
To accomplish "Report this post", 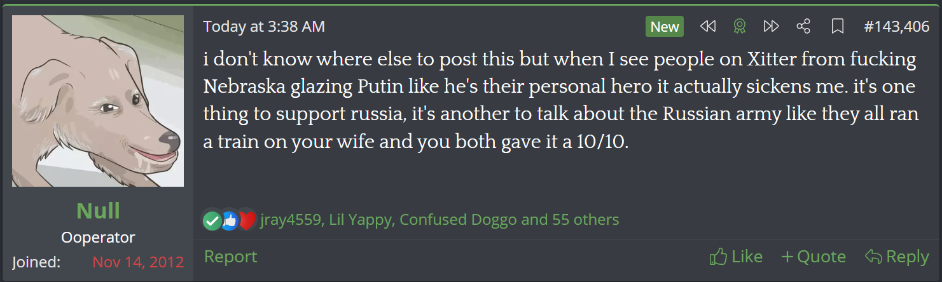I will tap(230, 257).
